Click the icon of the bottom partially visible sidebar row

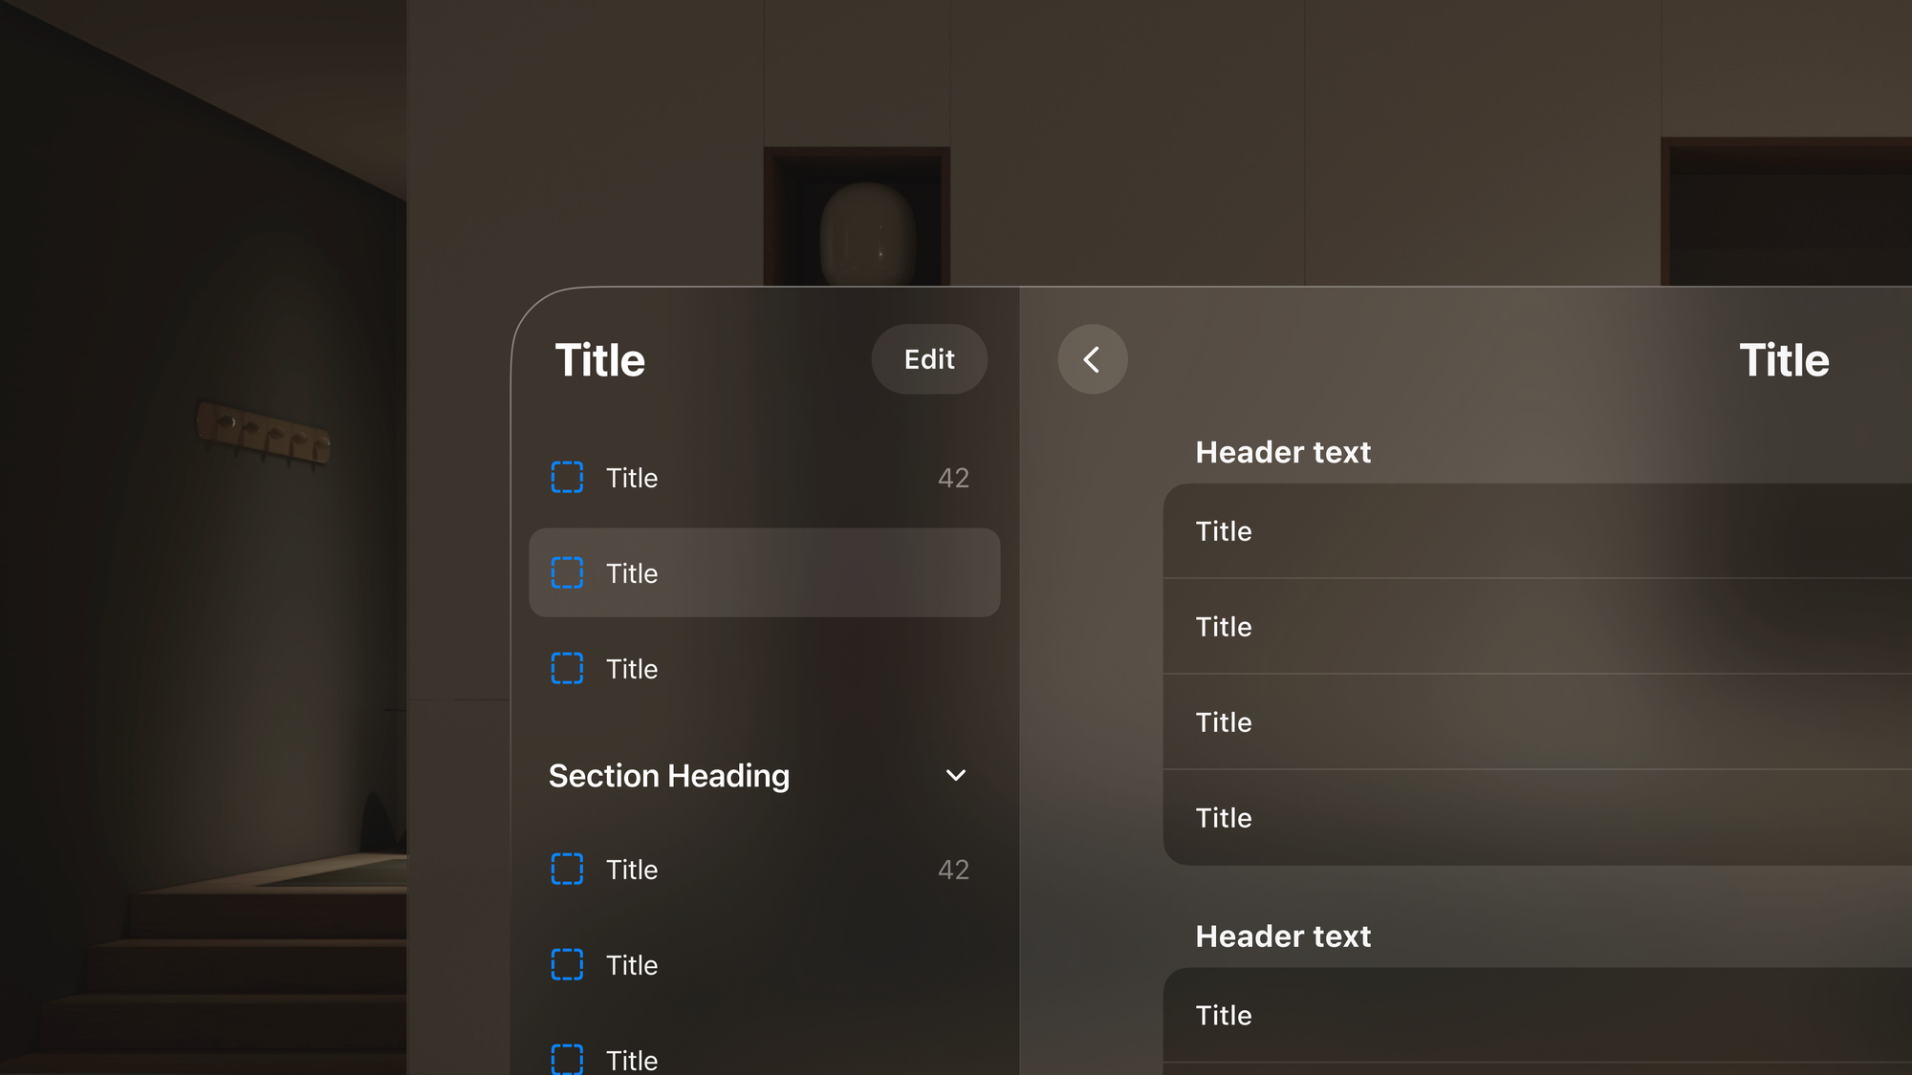[568, 1059]
